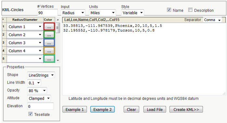227x123 pixels.
Task: Click the Clear button
Action: (x=131, y=109)
